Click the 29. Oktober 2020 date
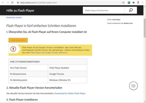This screenshot has height=103, width=146. coord(127,23)
